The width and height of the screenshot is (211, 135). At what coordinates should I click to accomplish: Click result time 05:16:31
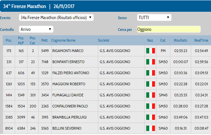click(180, 128)
